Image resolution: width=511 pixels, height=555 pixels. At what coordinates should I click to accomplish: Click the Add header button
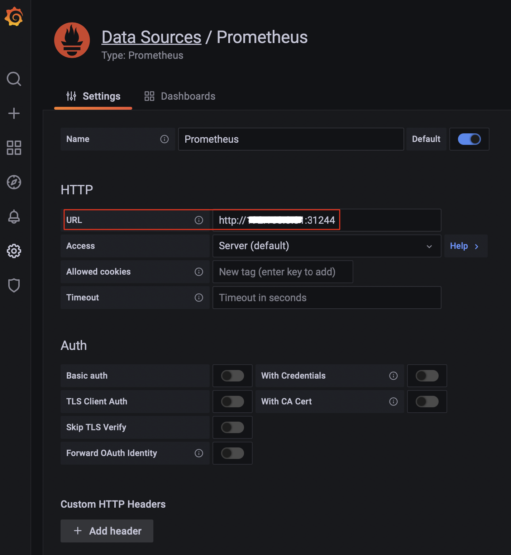tap(107, 531)
